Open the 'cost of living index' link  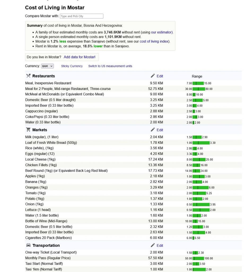point(155,41)
